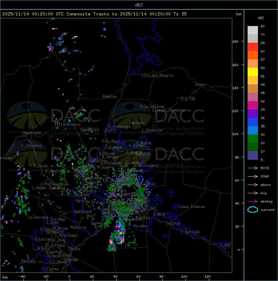Click the '140' tick on the vertical km axis
Screen dimensions: 278x281
click(235, 88)
